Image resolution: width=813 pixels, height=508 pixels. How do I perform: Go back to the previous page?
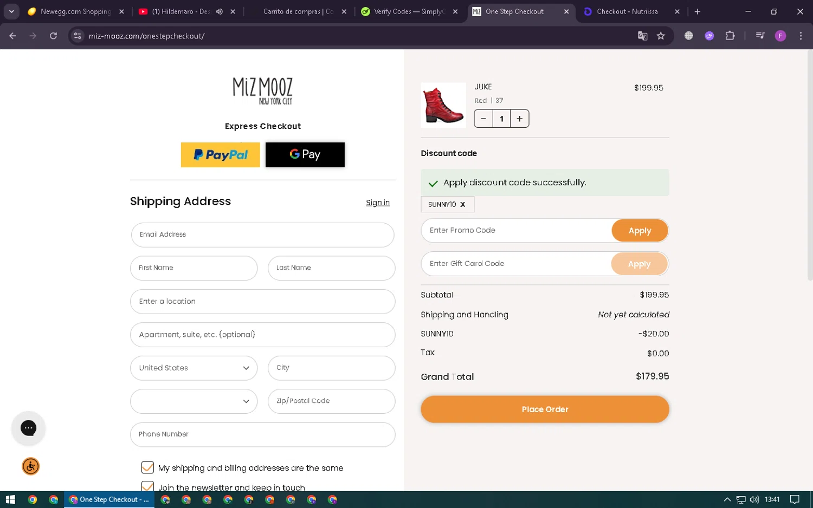click(x=13, y=36)
